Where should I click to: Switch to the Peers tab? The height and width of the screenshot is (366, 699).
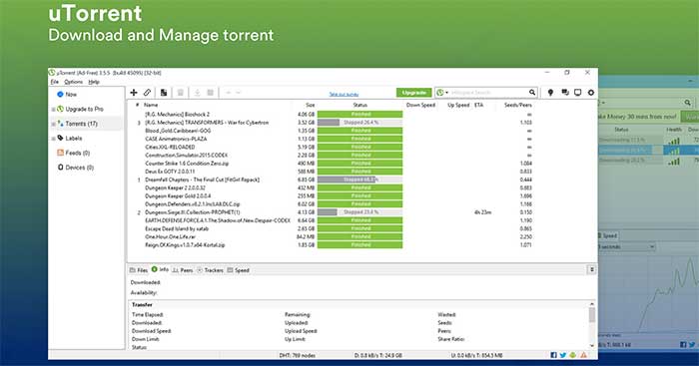[x=183, y=270]
